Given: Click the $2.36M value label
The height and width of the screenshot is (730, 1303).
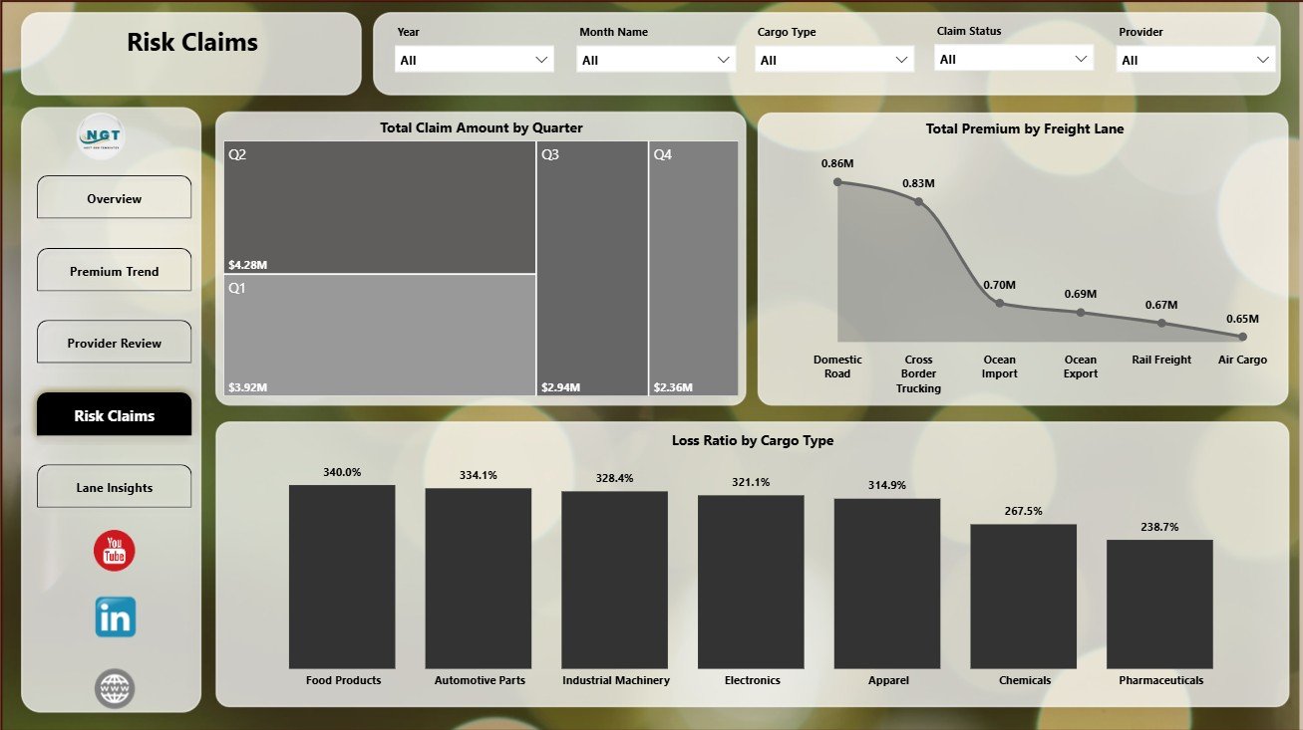Looking at the screenshot, I should click(673, 387).
